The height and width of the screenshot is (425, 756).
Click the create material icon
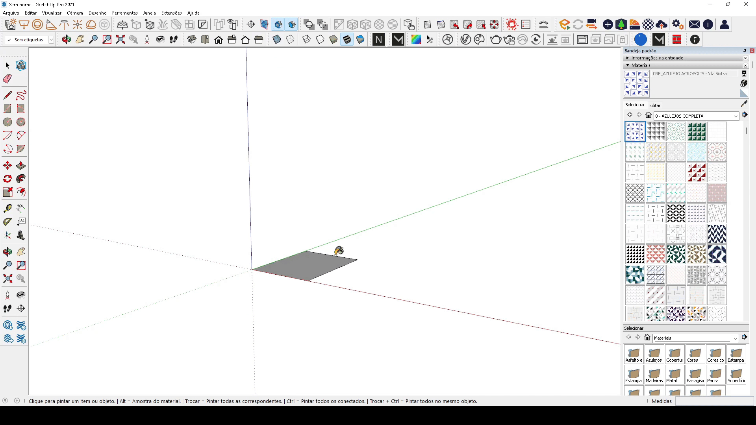pos(744,83)
